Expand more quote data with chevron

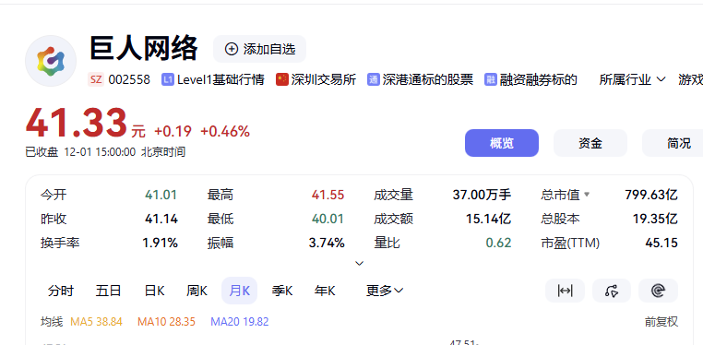pyautogui.click(x=359, y=263)
